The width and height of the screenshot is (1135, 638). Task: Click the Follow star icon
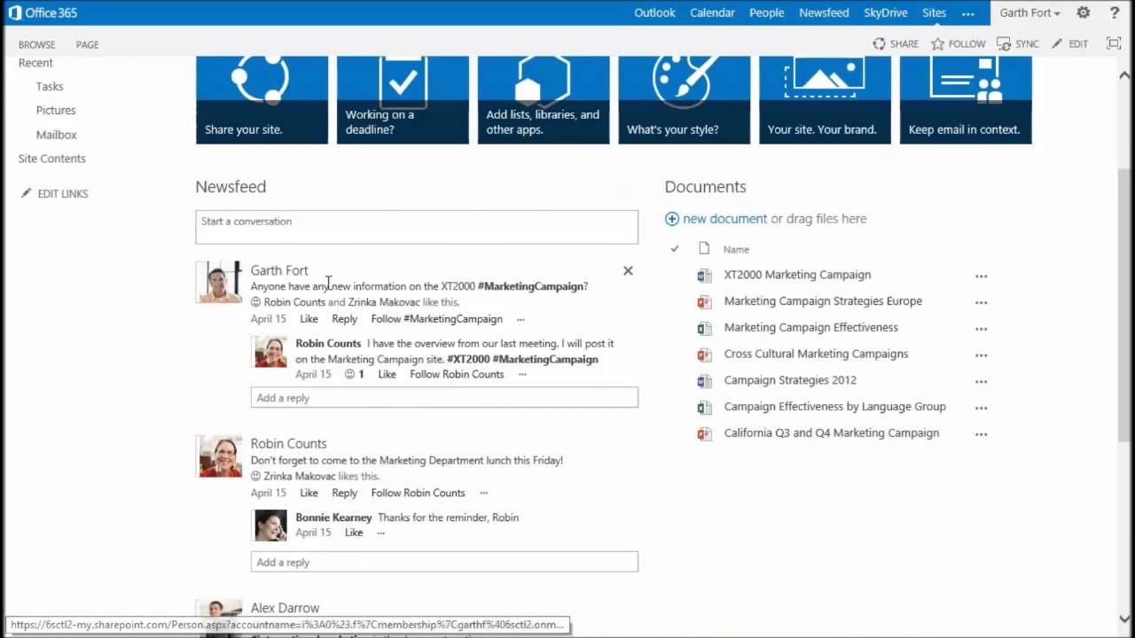pyautogui.click(x=937, y=43)
